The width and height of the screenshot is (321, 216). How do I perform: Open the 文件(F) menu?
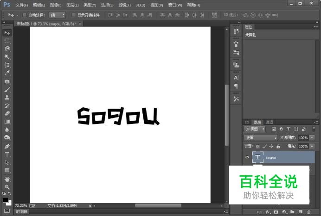point(22,5)
